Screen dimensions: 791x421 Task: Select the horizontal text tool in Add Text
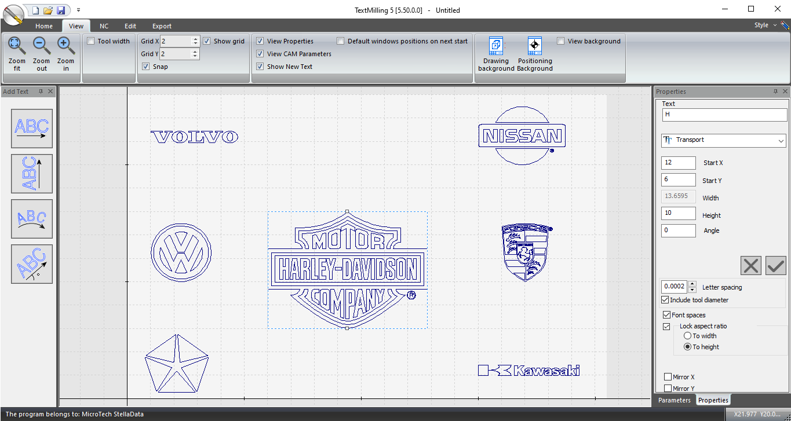coord(32,129)
